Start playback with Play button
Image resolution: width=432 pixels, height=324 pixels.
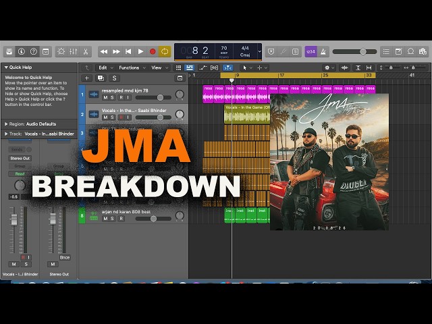[x=140, y=51]
